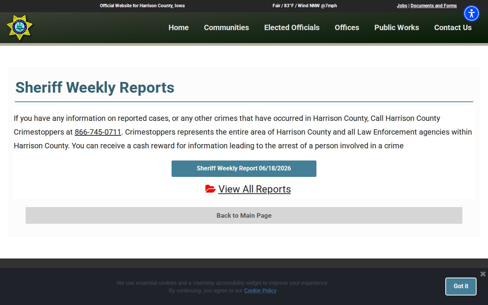Screen dimensions: 488x305
Task: Click the Sheriff Weekly Reports heading
Action: pyautogui.click(x=95, y=87)
